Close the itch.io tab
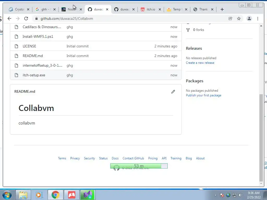Viewport: 267px width, 200px height. (x=160, y=9)
